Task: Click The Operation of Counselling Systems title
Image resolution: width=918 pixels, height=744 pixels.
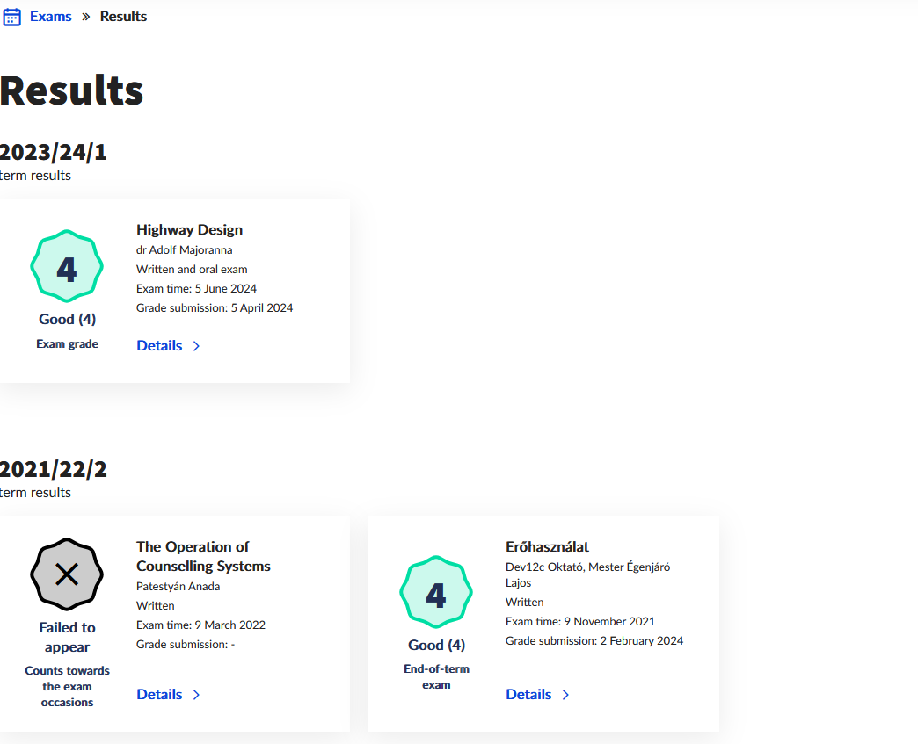Action: tap(203, 557)
